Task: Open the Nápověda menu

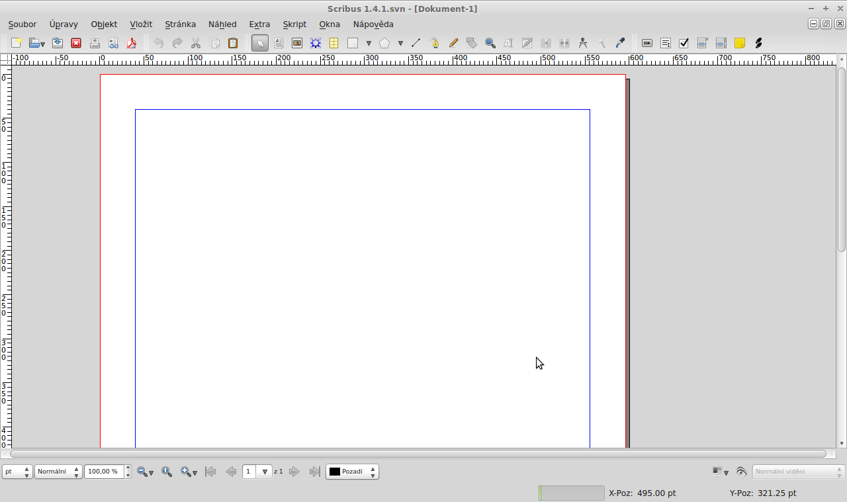Action: (x=373, y=24)
